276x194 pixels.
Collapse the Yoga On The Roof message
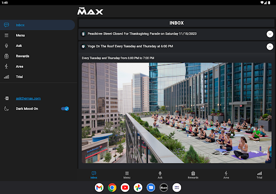coord(270,47)
